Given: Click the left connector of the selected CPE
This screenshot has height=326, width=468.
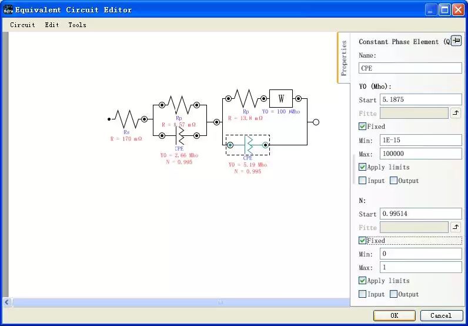Looking at the screenshot, I should pos(230,145).
